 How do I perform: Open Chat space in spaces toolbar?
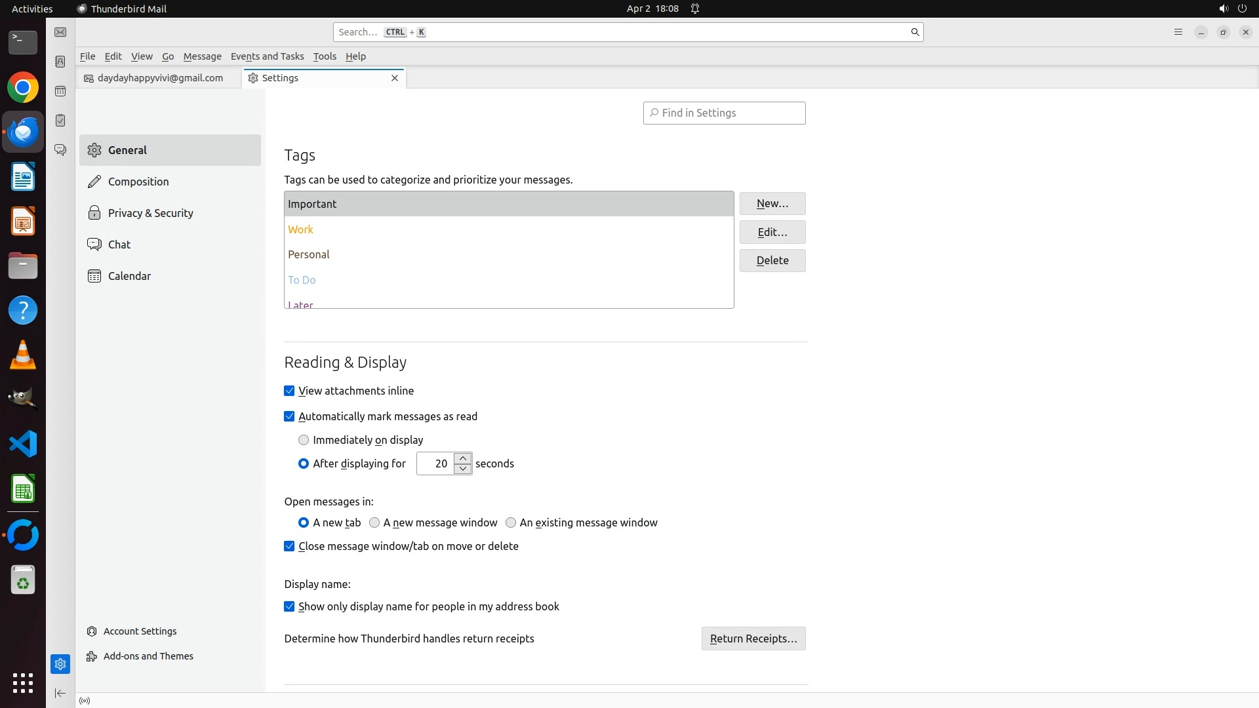60,150
